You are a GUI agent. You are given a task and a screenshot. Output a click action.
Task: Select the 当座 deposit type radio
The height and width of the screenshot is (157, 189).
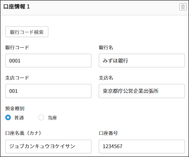point(41,117)
